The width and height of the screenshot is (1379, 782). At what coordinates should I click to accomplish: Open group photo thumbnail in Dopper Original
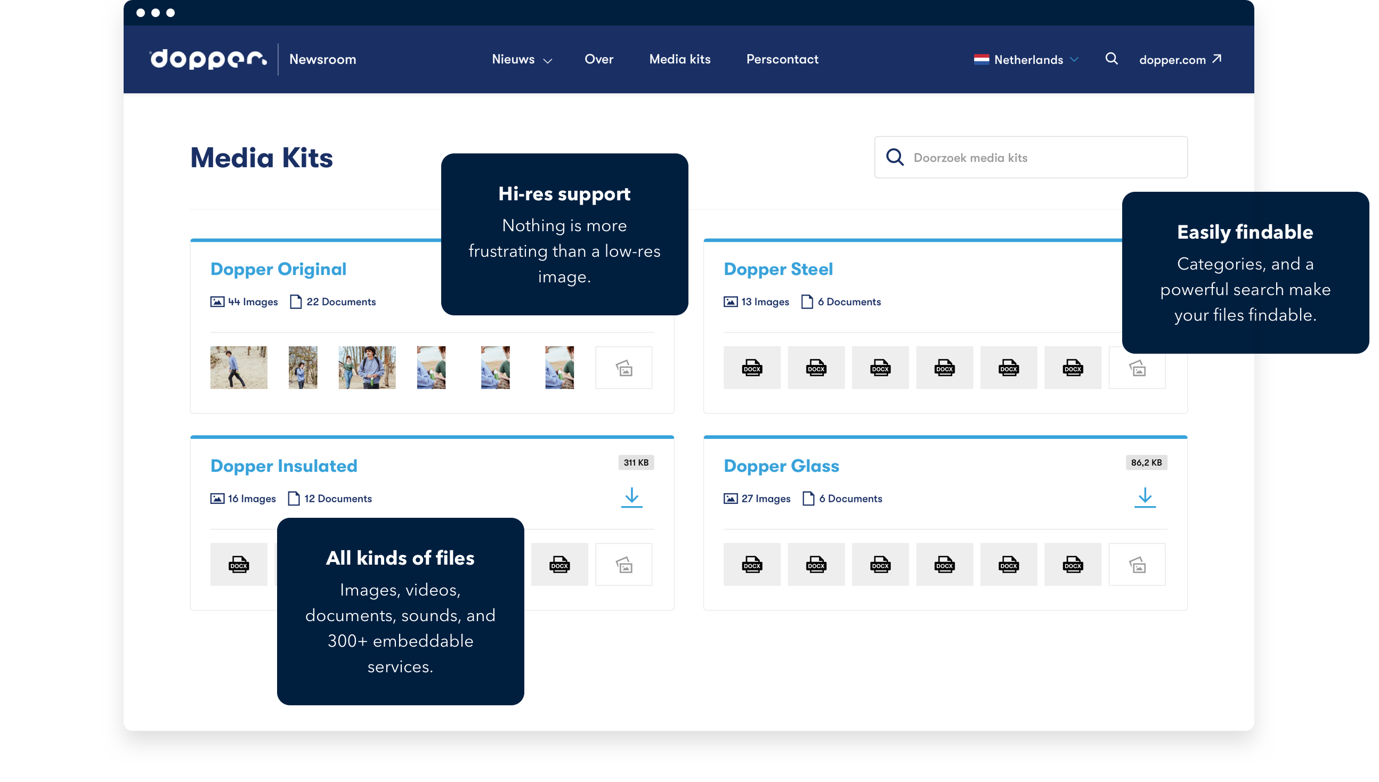click(x=367, y=368)
